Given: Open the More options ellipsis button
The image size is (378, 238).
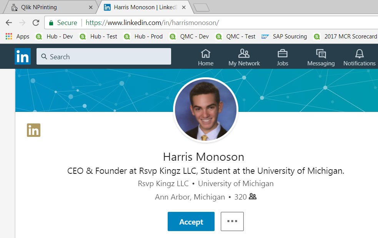Looking at the screenshot, I should [x=232, y=221].
